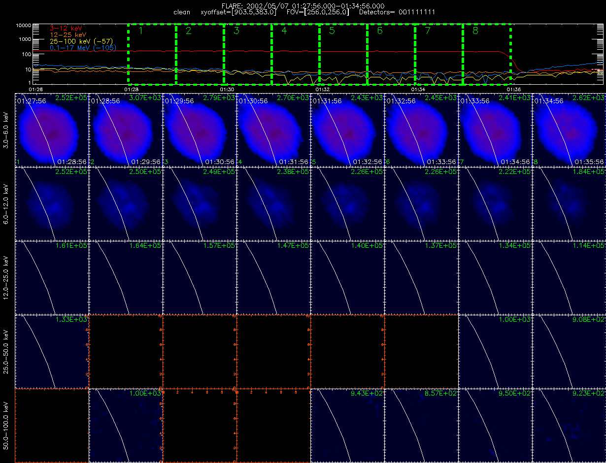Screen dimensions: 606x463
Task: Click the 01:34 time axis label
Action: (x=418, y=89)
